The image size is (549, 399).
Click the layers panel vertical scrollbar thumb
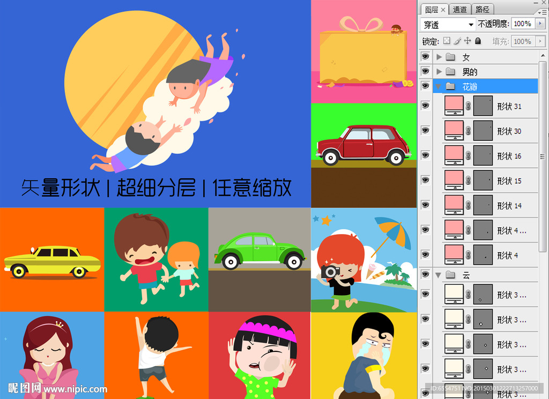pos(543,156)
